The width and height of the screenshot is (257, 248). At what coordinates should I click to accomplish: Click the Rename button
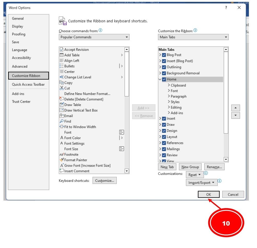(x=214, y=167)
